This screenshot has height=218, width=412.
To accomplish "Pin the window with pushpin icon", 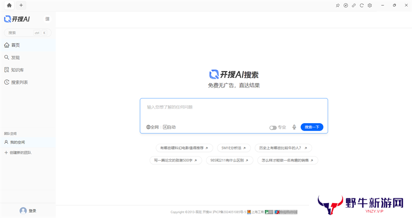I will pos(338,5).
